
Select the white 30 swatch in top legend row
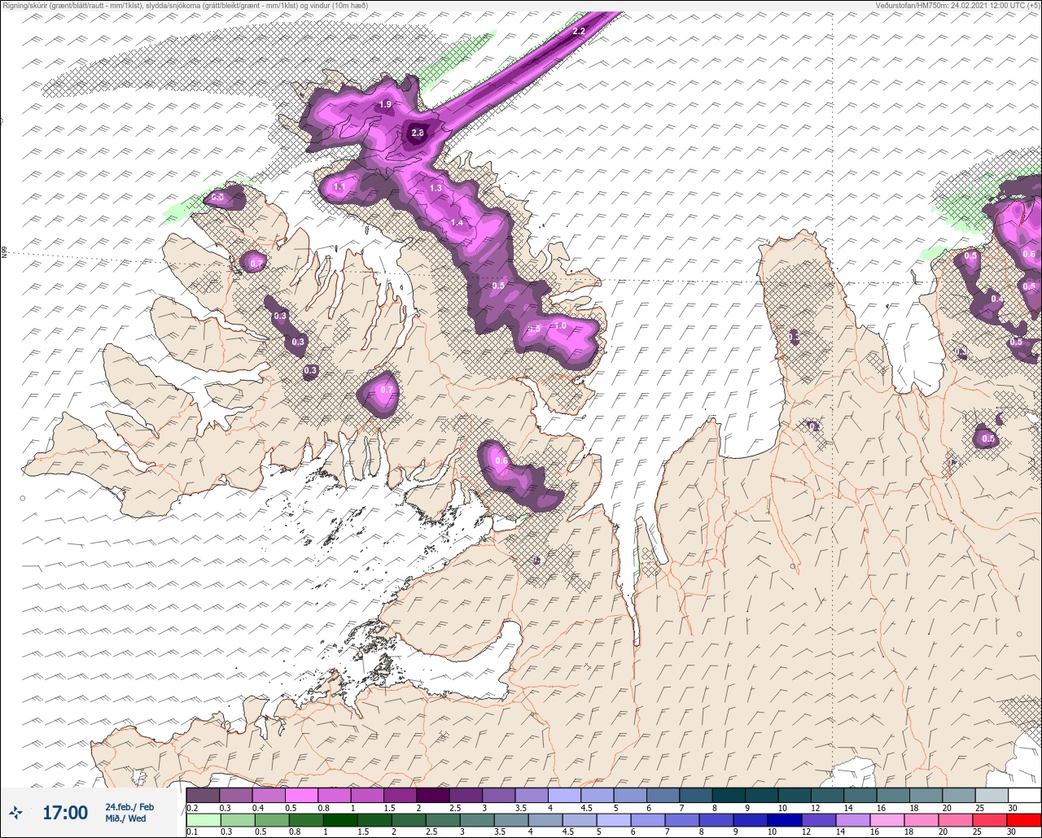(1024, 795)
